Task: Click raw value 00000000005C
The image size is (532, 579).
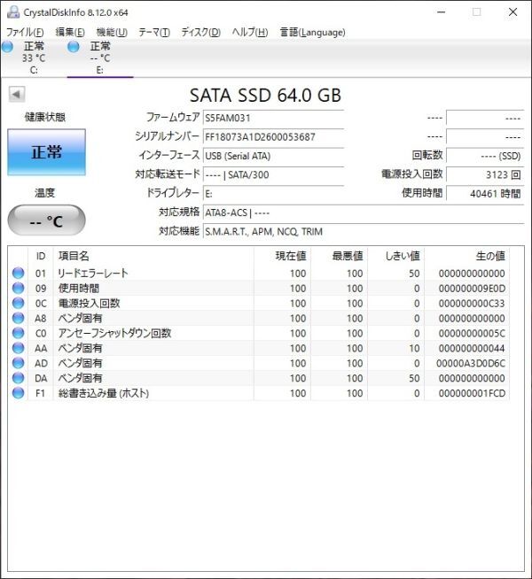Action: click(x=472, y=333)
